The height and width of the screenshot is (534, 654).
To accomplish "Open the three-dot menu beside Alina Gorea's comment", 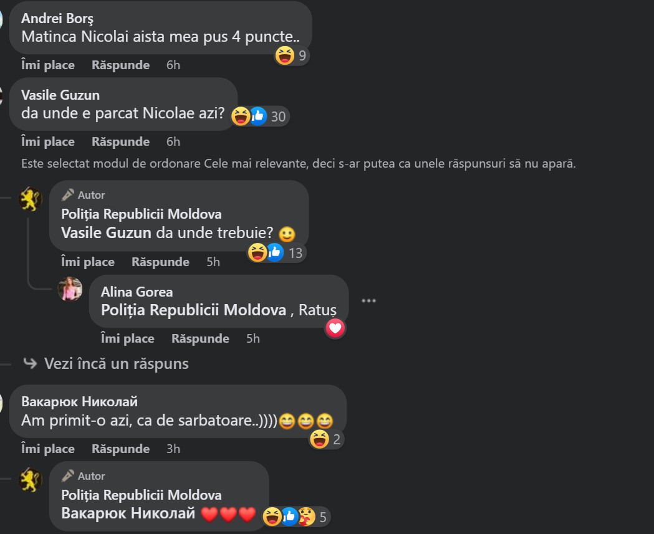I will (x=368, y=300).
